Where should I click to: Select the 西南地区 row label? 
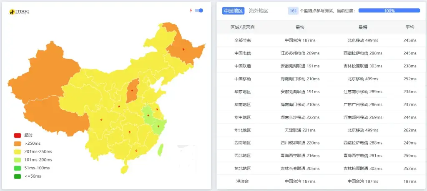click(243, 143)
